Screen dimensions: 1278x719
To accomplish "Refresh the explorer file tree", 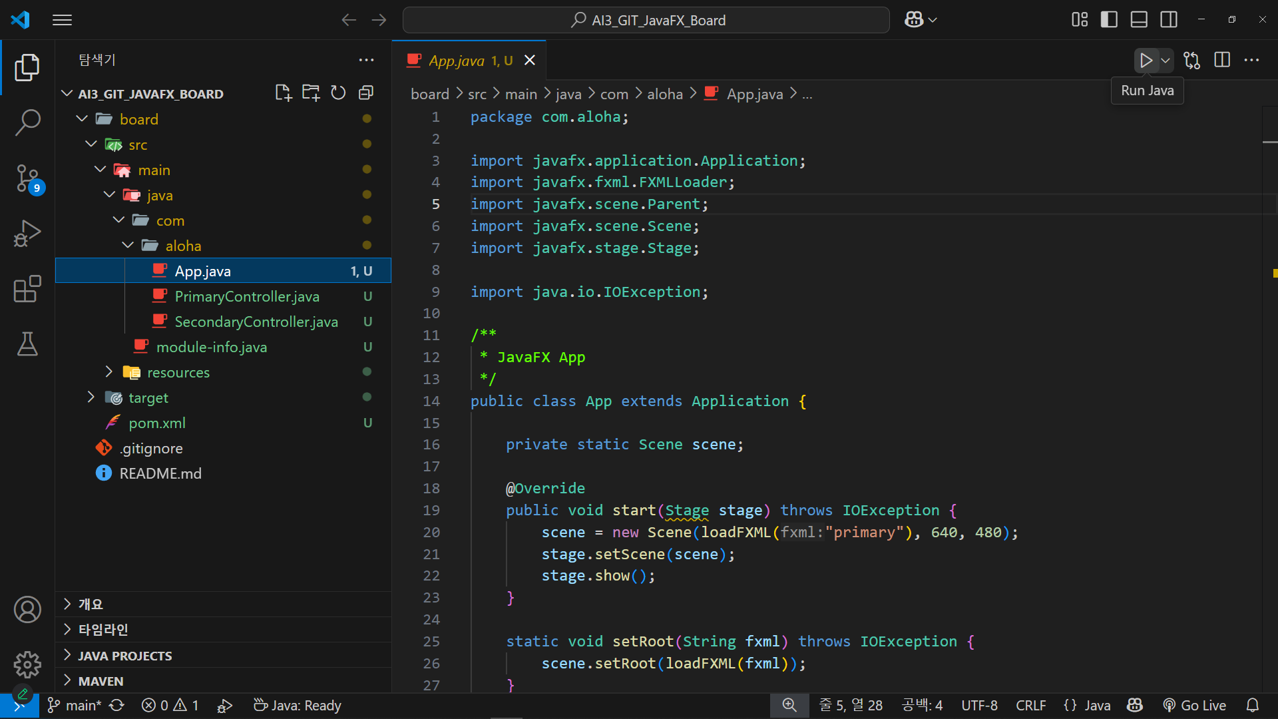I will coord(338,93).
